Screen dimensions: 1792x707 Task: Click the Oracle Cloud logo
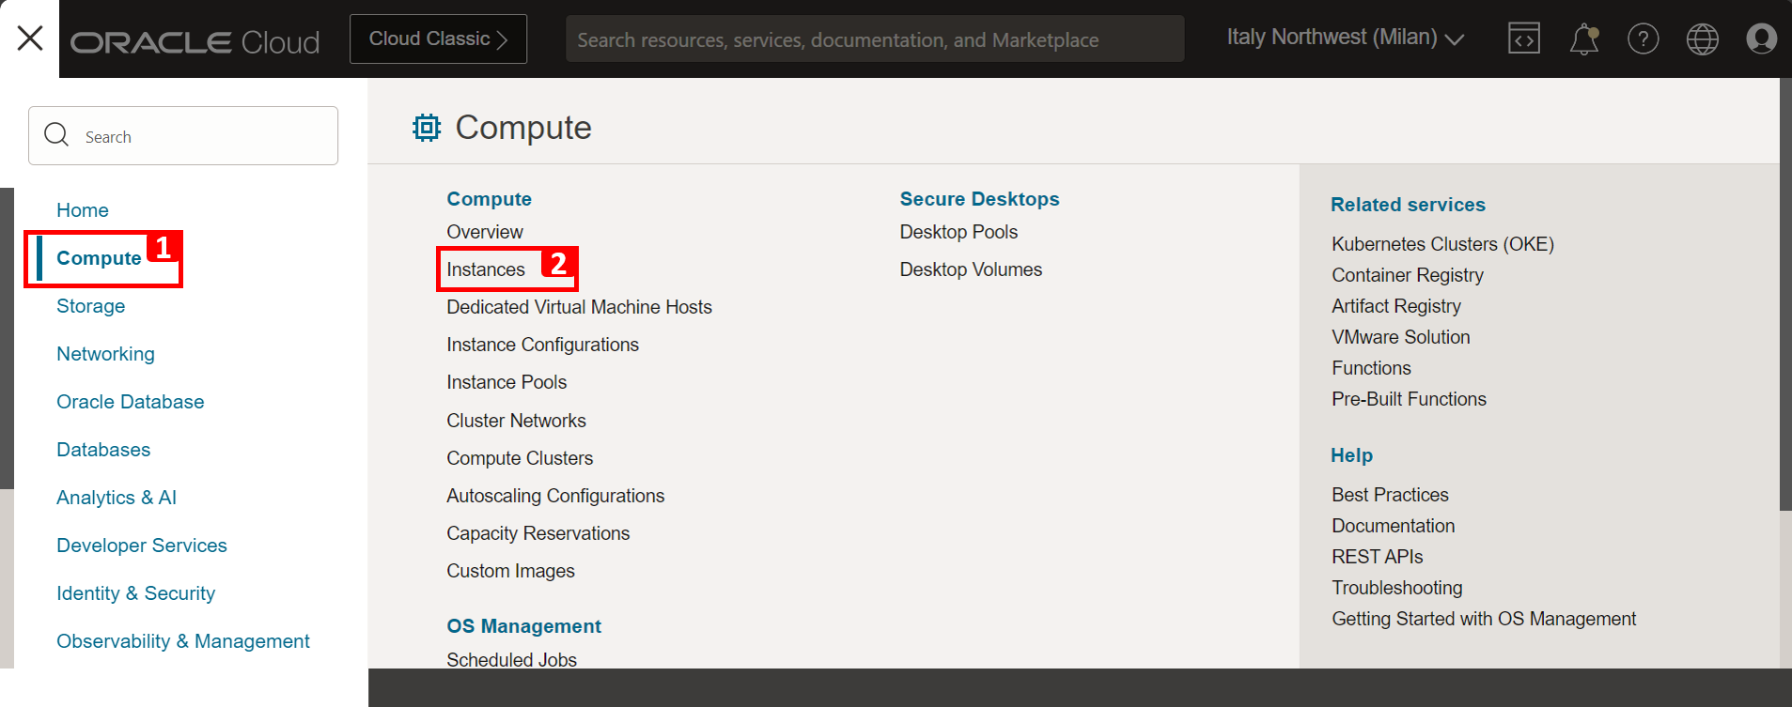(x=195, y=41)
